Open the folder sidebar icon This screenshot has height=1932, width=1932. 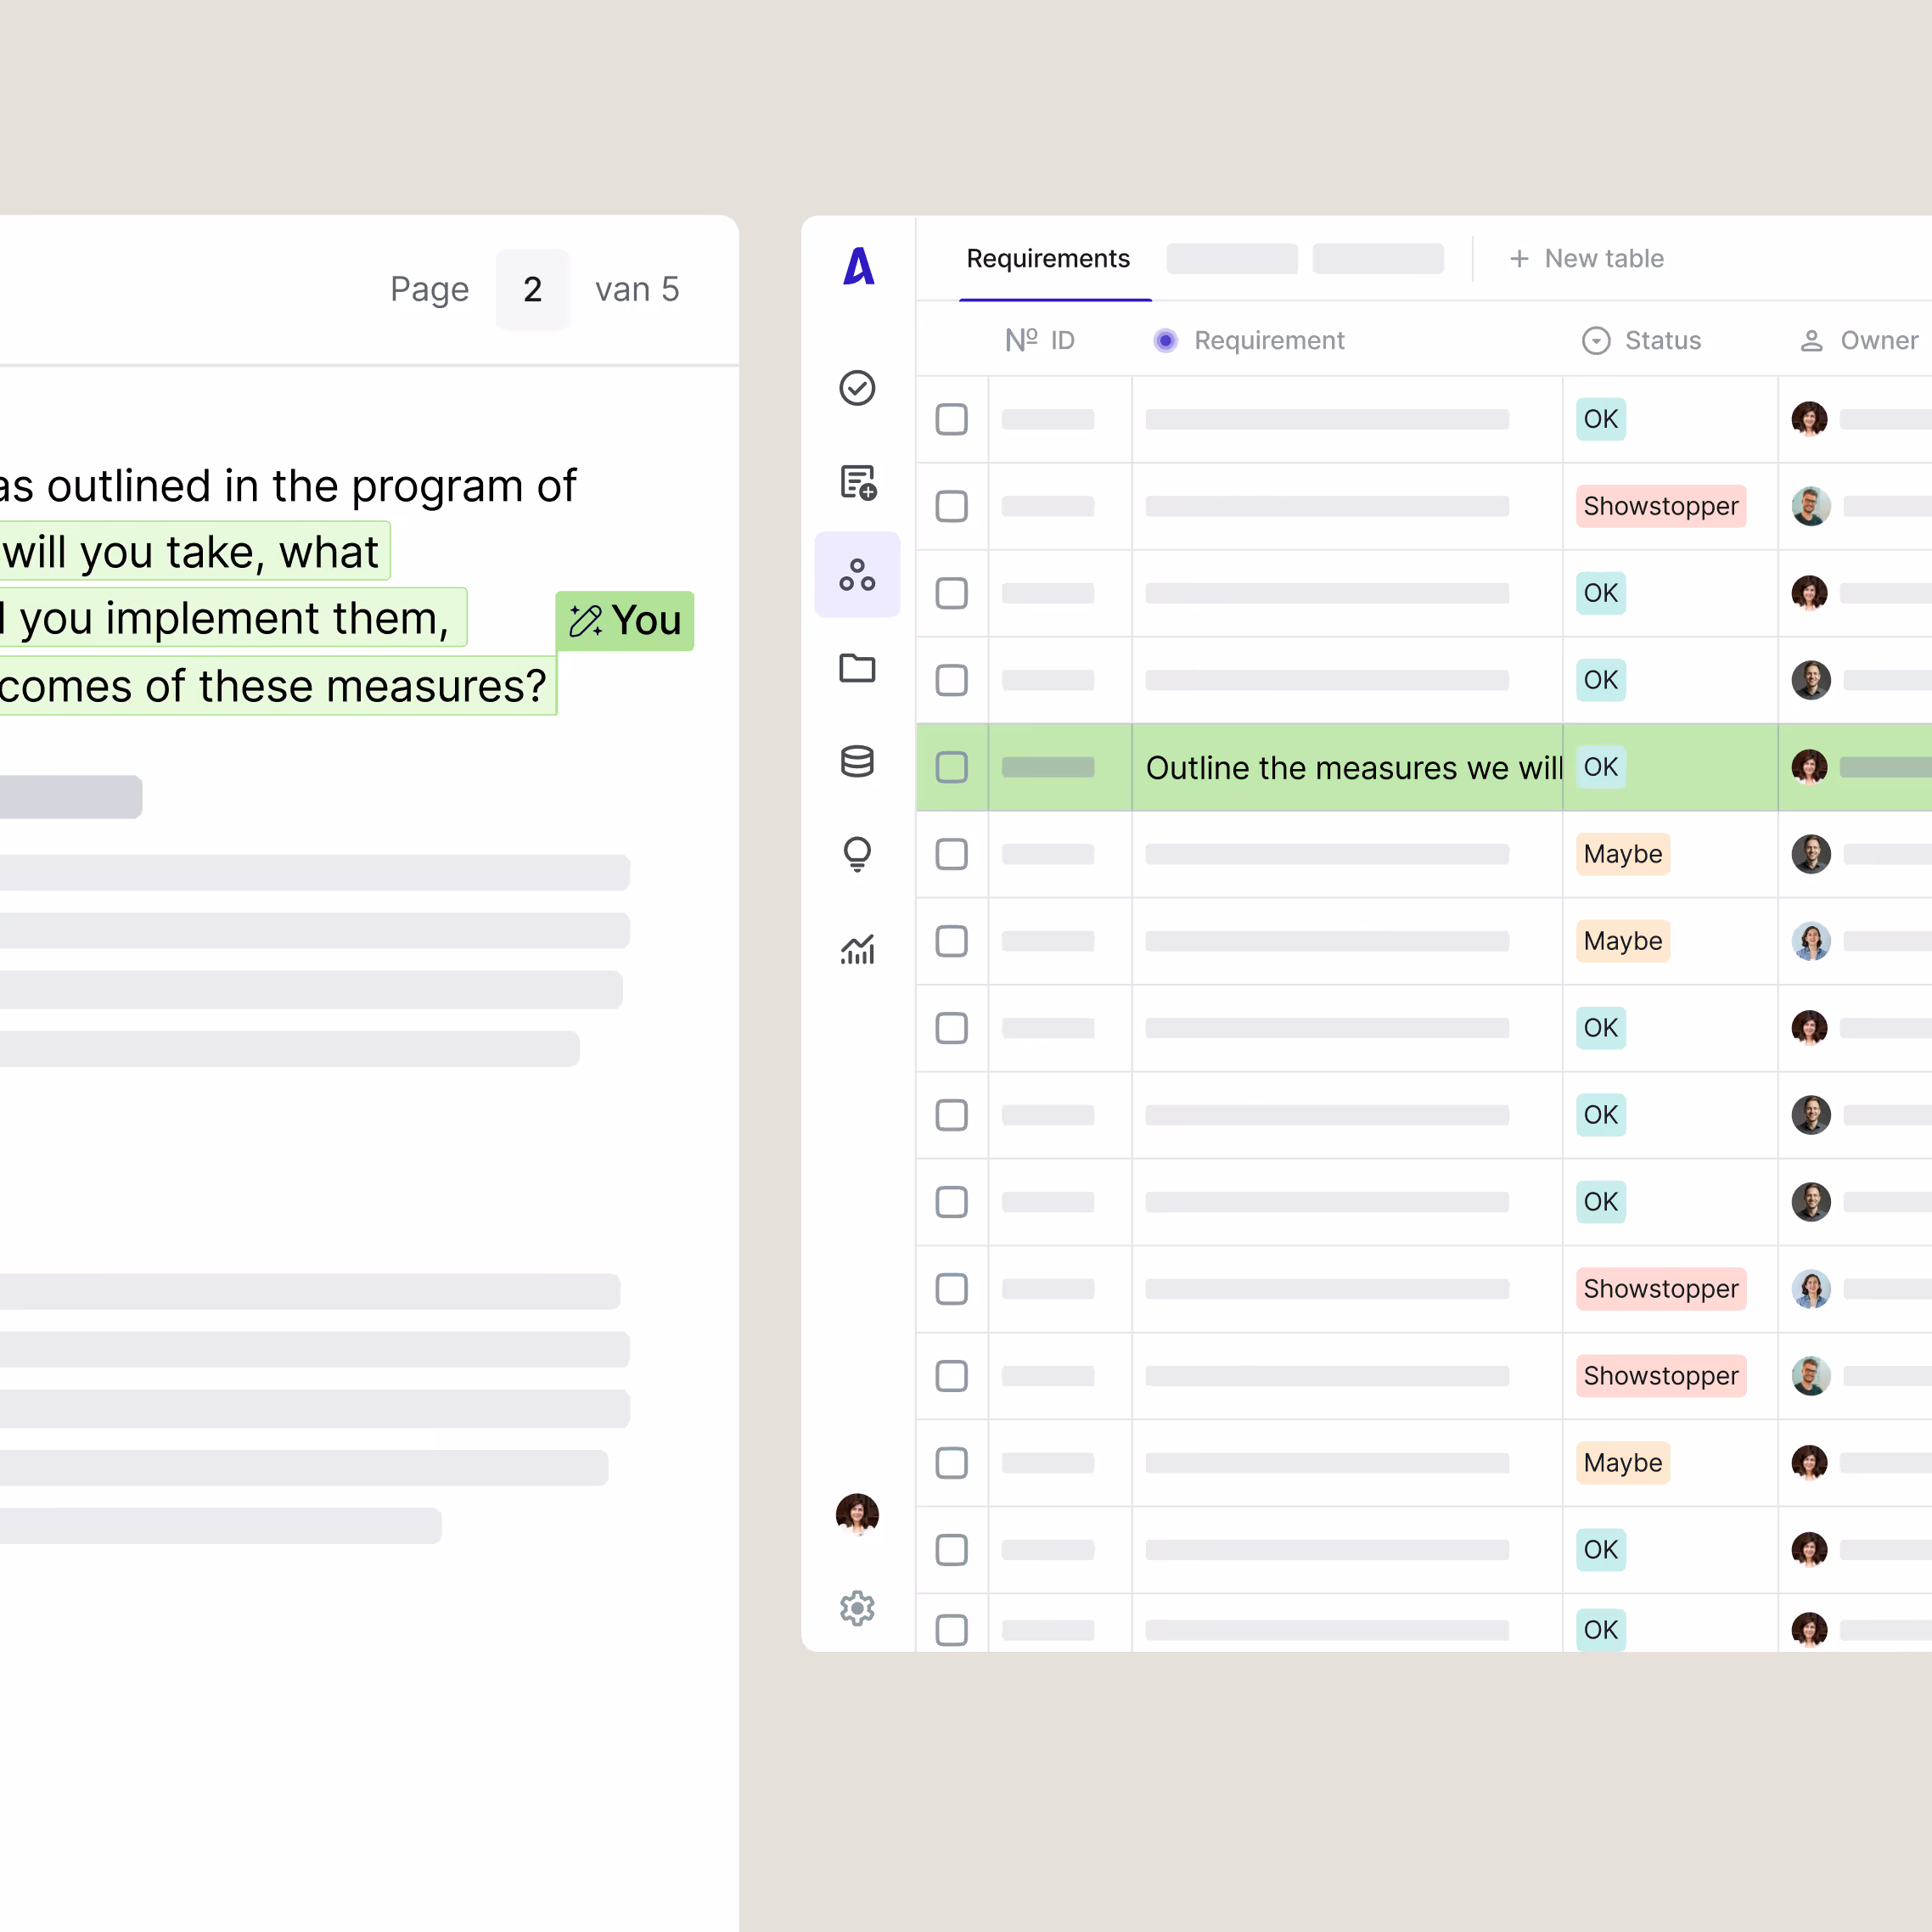click(x=857, y=668)
